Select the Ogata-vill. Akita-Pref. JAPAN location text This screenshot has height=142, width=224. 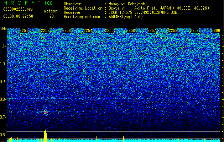159,8
